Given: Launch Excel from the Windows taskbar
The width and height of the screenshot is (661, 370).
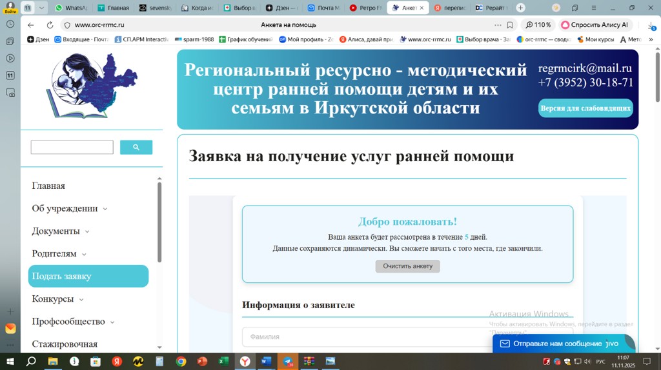Looking at the screenshot, I should pos(223,362).
